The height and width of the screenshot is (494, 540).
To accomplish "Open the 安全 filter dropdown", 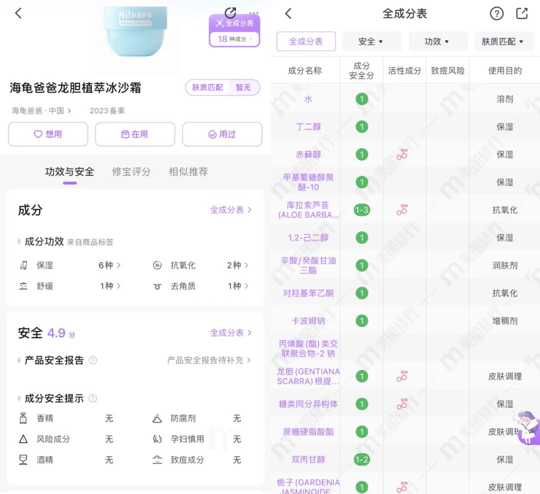I will tap(371, 41).
